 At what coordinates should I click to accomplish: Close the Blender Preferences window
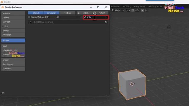[106, 7]
